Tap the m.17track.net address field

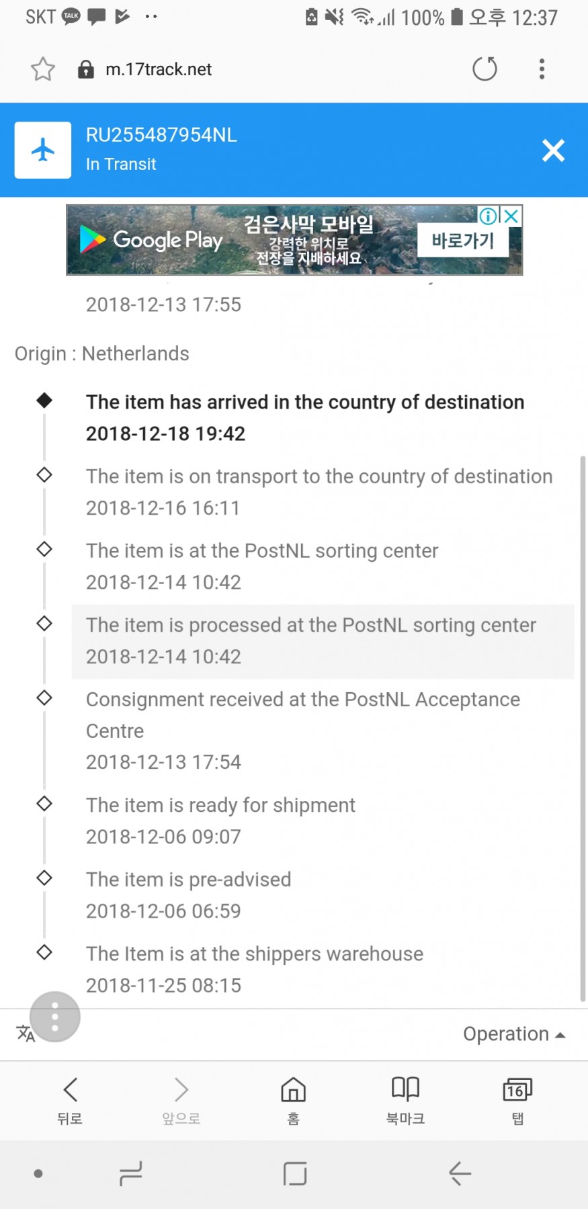159,69
